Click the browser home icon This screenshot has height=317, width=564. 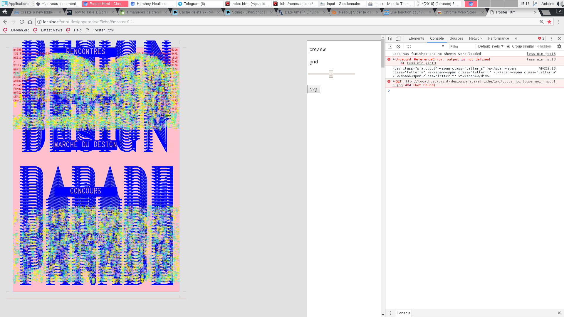pyautogui.click(x=30, y=22)
